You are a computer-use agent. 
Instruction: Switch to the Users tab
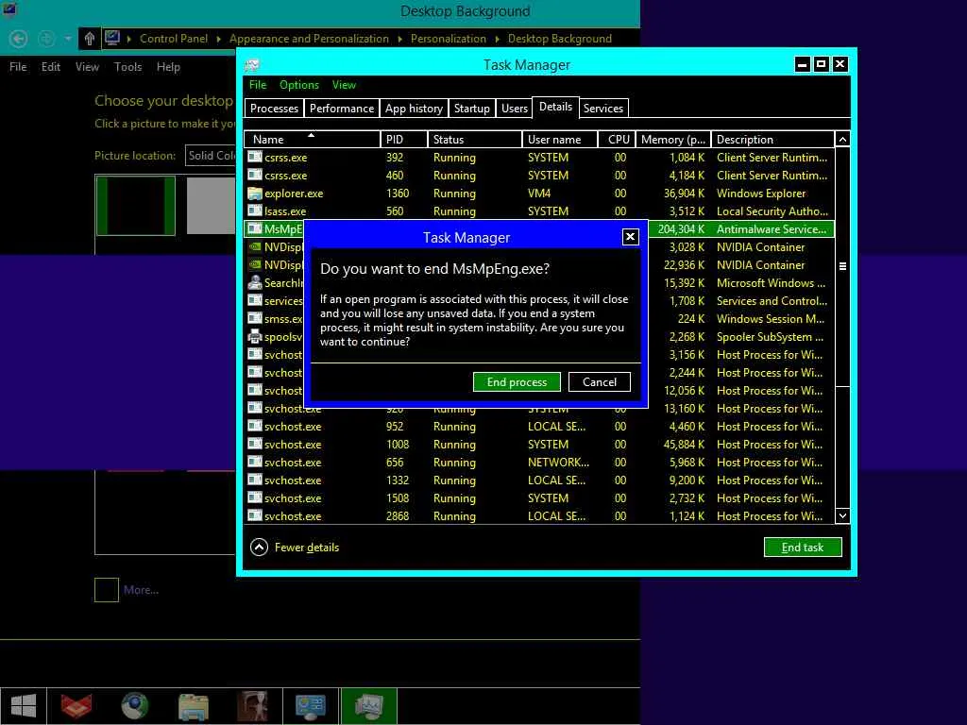coord(515,108)
